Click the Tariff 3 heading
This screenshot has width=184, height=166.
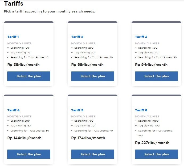(x=141, y=37)
